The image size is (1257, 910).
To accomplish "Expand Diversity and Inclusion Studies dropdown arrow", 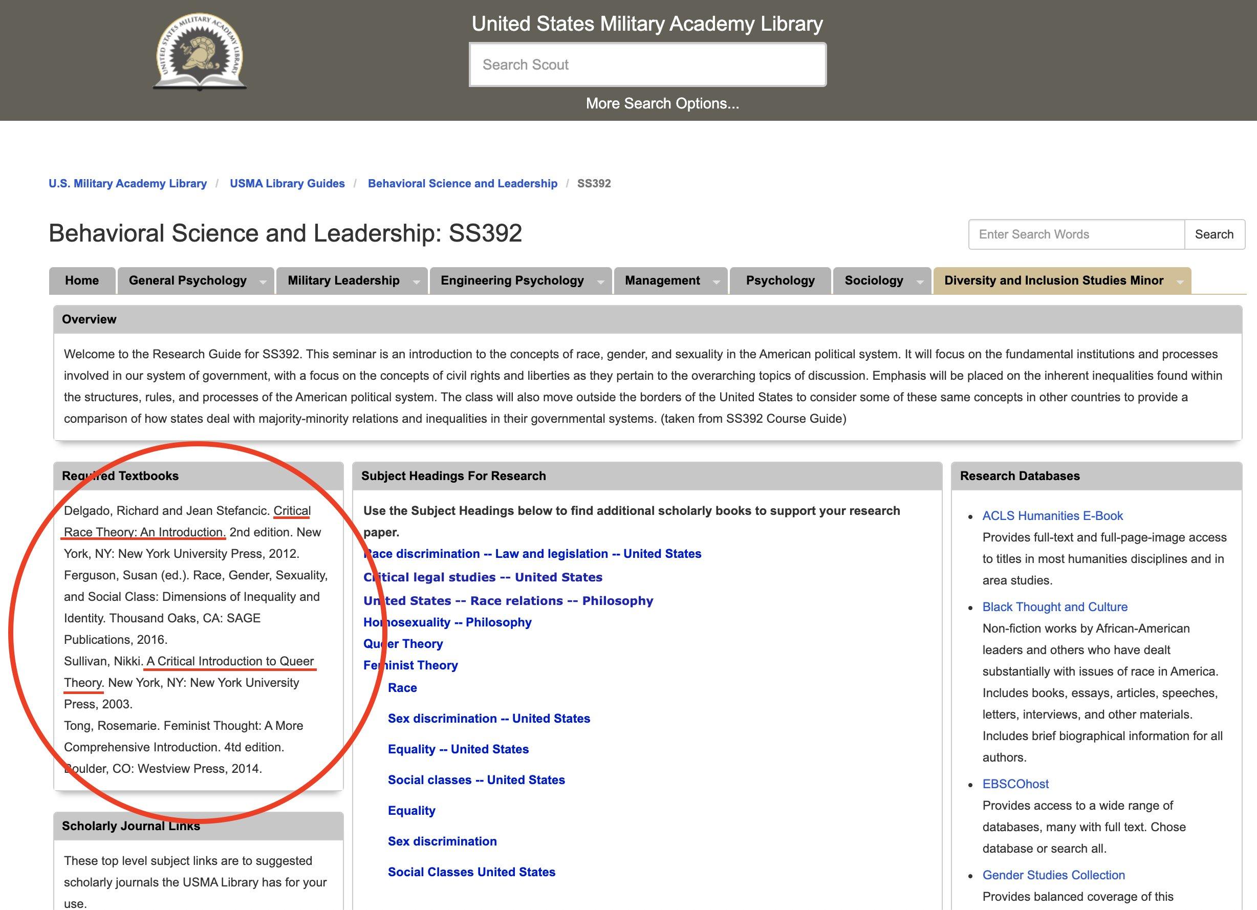I will [x=1180, y=282].
